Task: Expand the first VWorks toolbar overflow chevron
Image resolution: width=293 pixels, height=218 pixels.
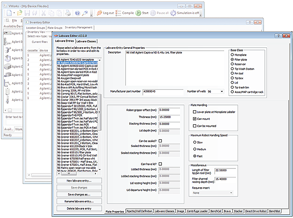Action: pyautogui.click(x=91, y=15)
